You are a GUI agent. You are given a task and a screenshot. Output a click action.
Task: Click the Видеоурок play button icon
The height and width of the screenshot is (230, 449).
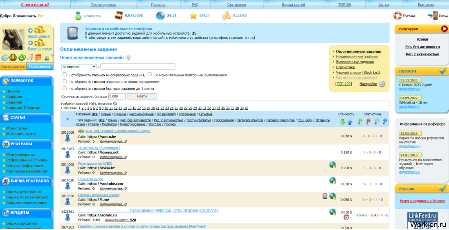(444, 29)
